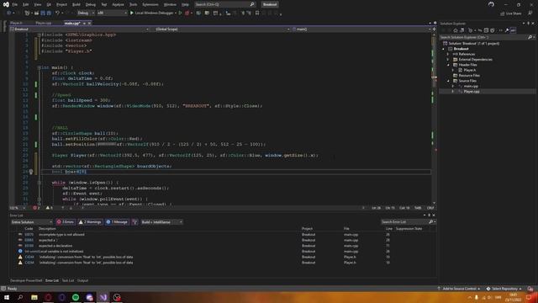Open the File menu
538x303 pixels.
click(x=15, y=4)
